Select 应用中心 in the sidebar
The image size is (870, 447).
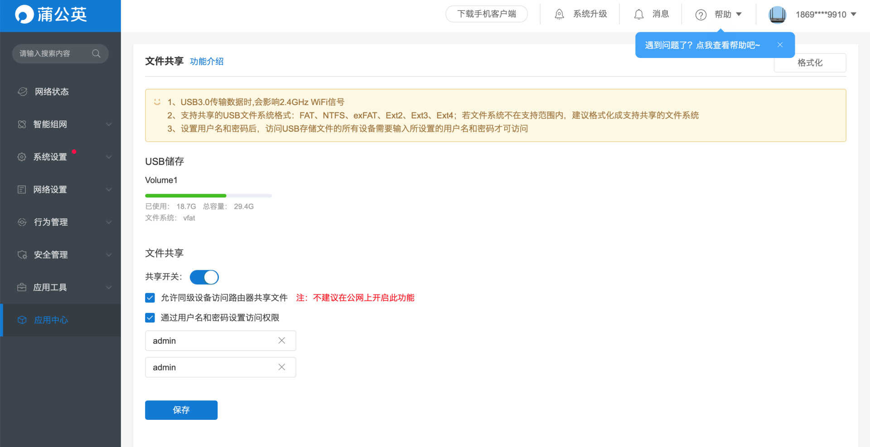[x=51, y=320]
